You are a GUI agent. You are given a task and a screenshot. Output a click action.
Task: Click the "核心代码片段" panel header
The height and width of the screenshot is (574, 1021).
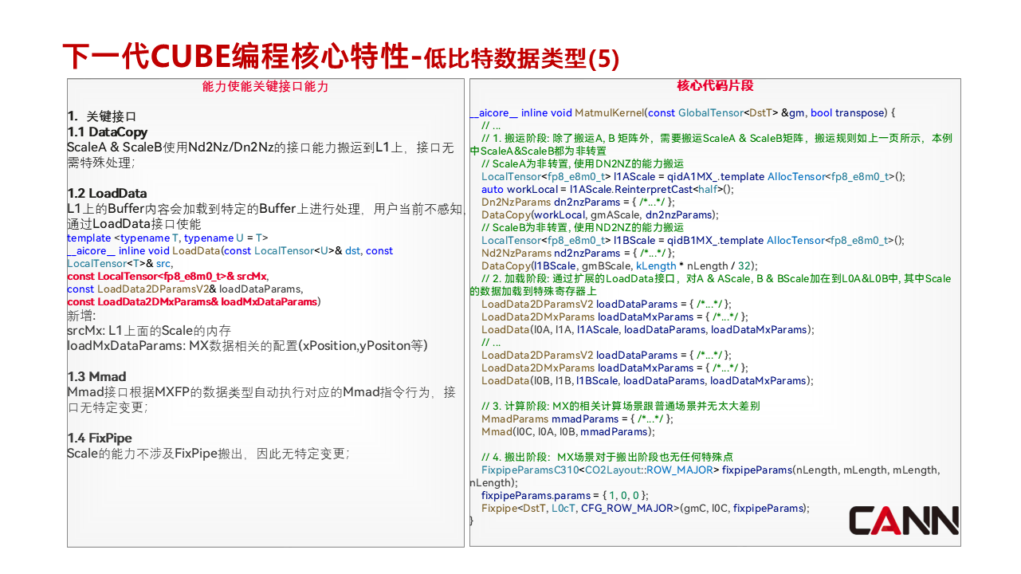(715, 85)
